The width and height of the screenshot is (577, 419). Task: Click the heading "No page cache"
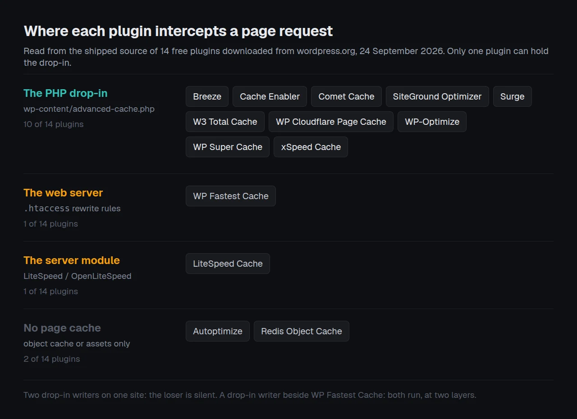pyautogui.click(x=62, y=328)
